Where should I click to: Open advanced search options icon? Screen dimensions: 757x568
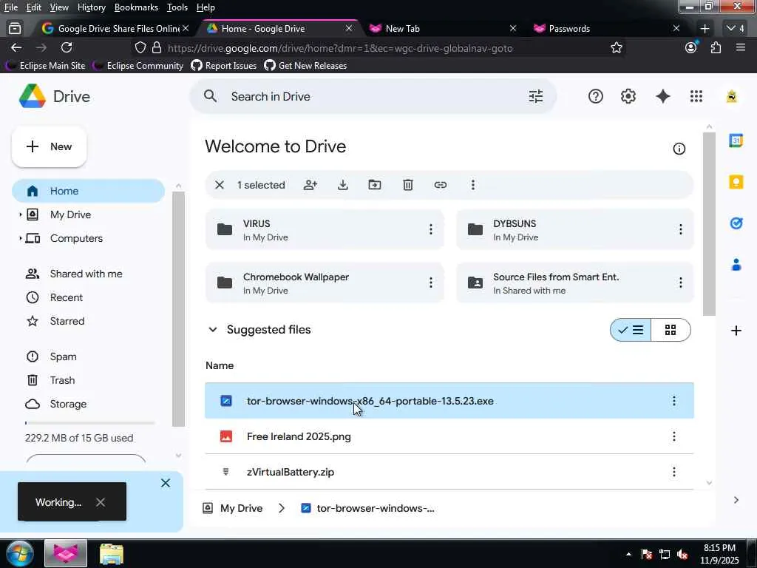tap(536, 97)
